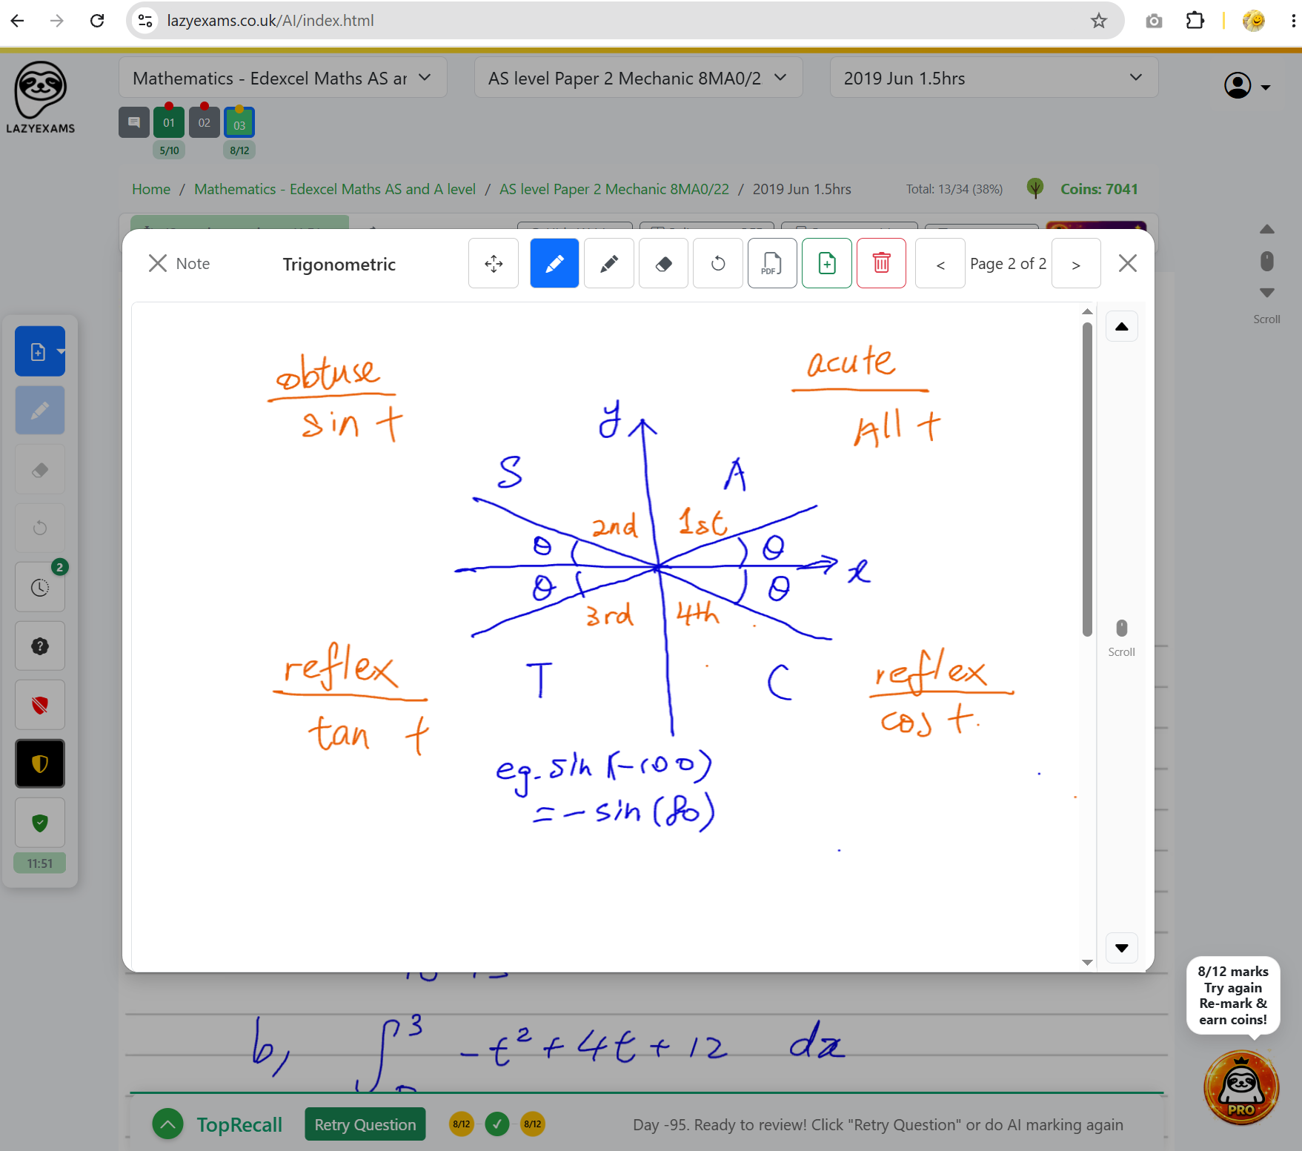Click the Retry Question button
The width and height of the screenshot is (1302, 1151).
coord(365,1124)
